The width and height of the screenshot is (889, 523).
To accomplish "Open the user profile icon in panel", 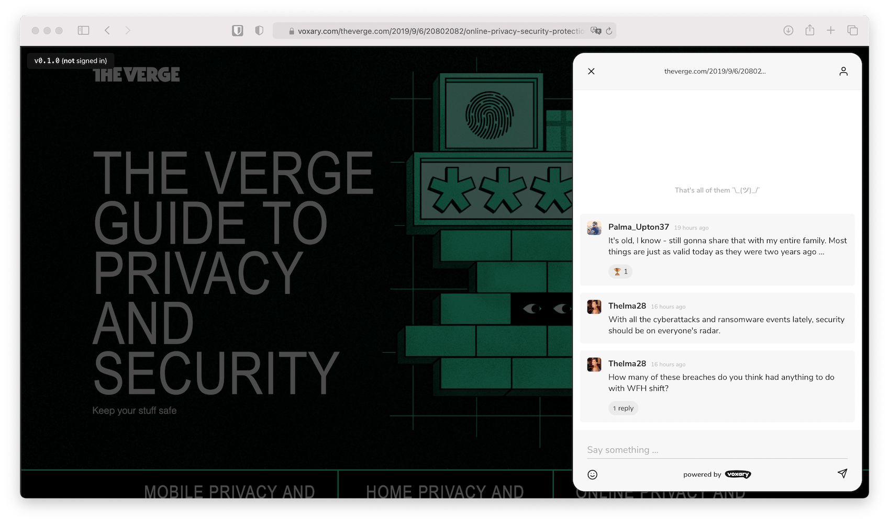I will coord(843,71).
